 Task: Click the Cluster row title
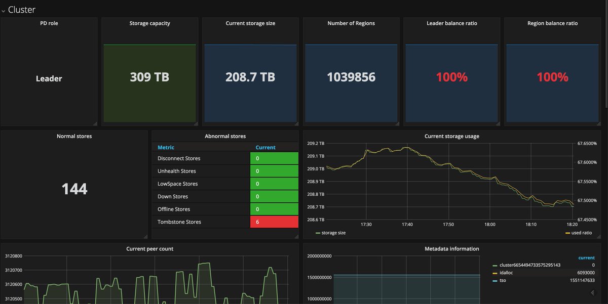click(x=22, y=10)
